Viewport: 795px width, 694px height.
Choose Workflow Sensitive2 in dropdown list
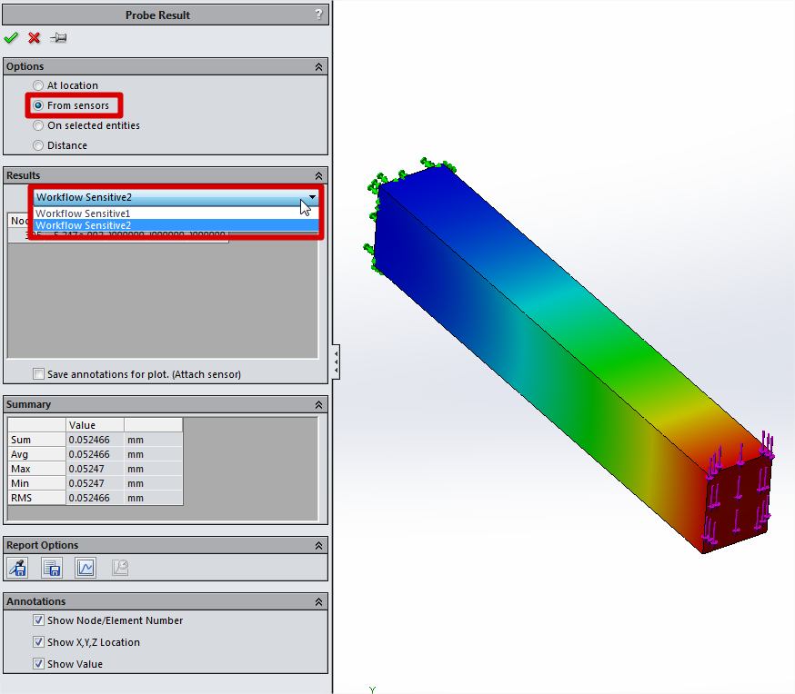84,225
